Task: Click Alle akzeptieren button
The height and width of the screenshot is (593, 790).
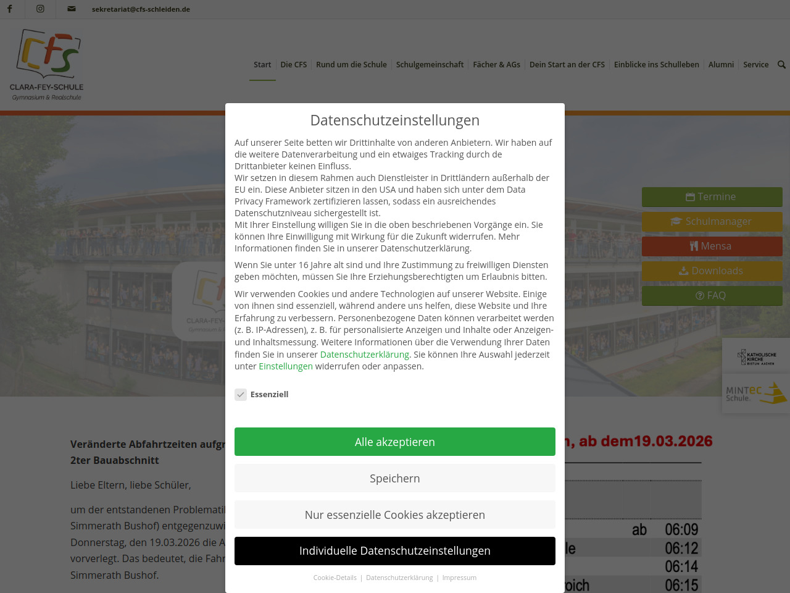Action: [x=394, y=442]
